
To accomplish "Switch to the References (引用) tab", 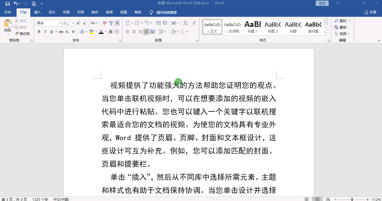I will [81, 12].
